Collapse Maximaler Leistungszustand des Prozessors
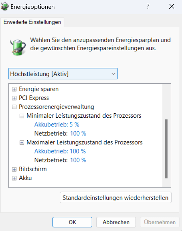The height and width of the screenshot is (231, 182). (x=22, y=143)
